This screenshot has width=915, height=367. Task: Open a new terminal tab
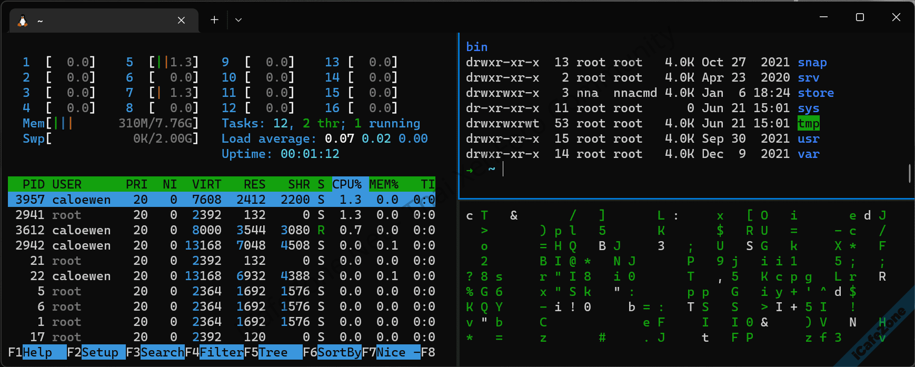[x=214, y=20]
